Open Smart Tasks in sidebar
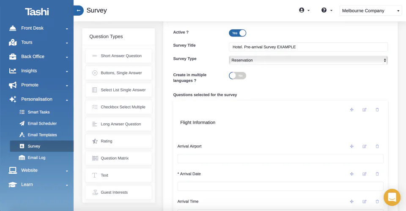Viewport: 406px width, 211px height. [x=38, y=112]
